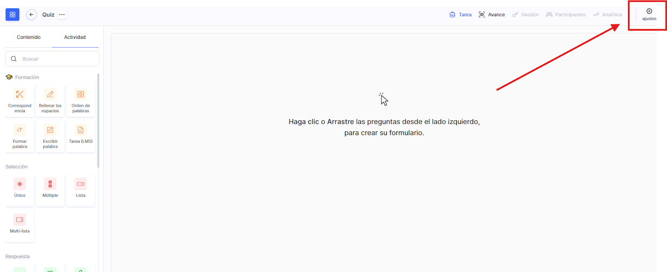Viewport: 667px width, 272px height.
Task: Select the Actividad tab
Action: click(75, 37)
